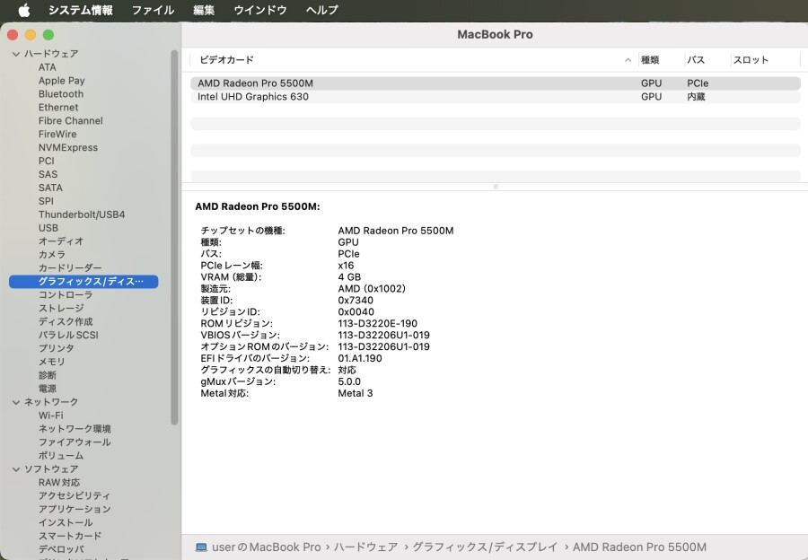
Task: Select Bluetooth in the sidebar
Action: (x=61, y=93)
